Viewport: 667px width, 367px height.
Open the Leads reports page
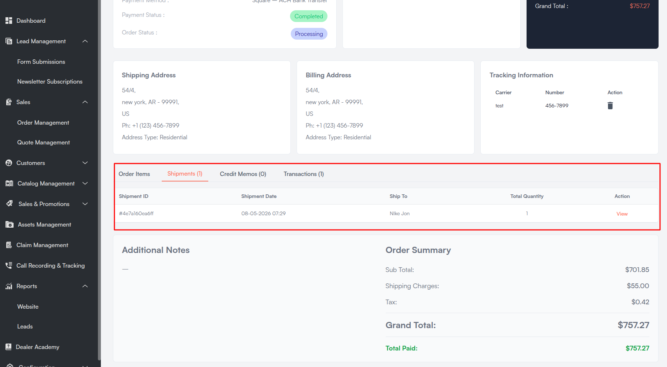point(25,326)
